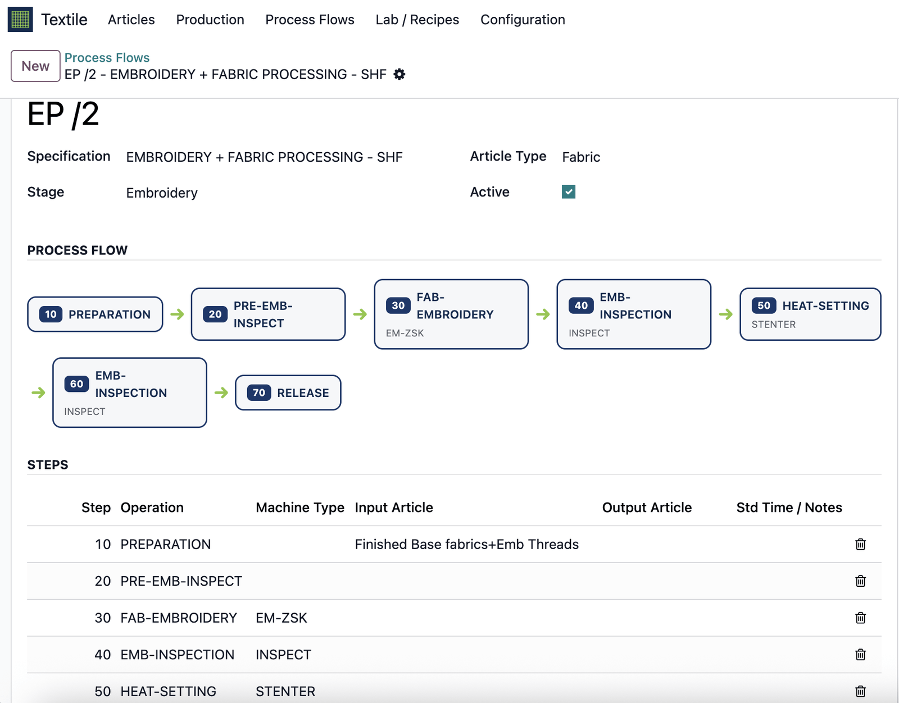The height and width of the screenshot is (703, 899).
Task: Select the step 10 PREPARATION flow card
Action: (x=95, y=314)
